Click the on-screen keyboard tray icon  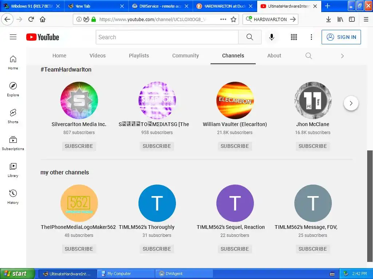tap(332, 274)
